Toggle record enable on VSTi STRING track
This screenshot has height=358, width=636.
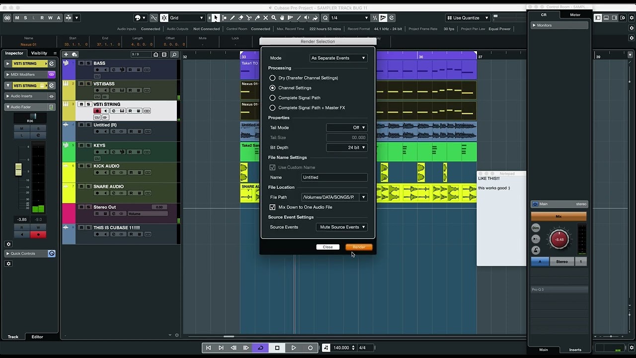click(x=97, y=111)
